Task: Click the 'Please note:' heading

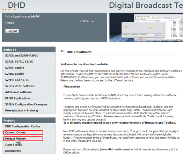Action: tap(72, 87)
